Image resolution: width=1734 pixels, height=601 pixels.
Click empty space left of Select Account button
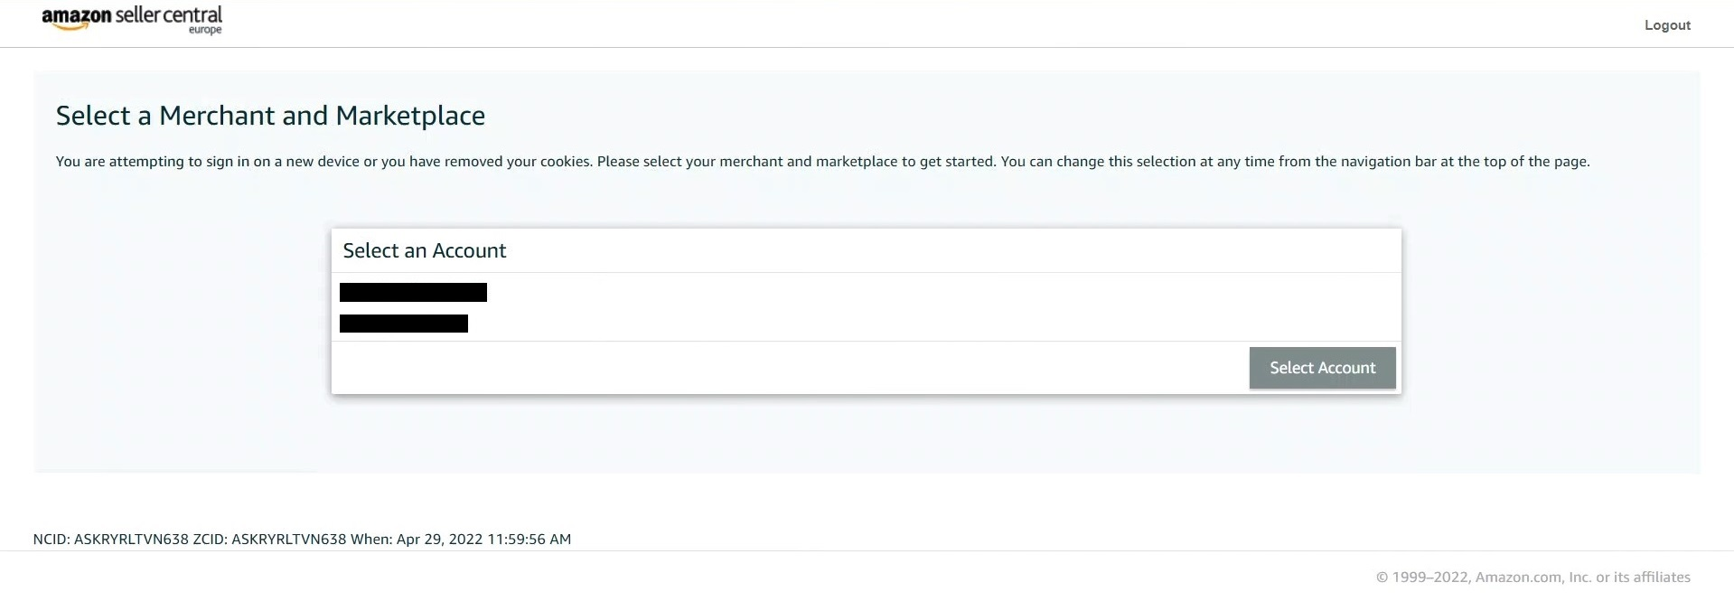pyautogui.click(x=786, y=368)
